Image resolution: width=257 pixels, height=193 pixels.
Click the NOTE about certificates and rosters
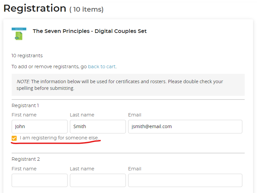(128, 85)
